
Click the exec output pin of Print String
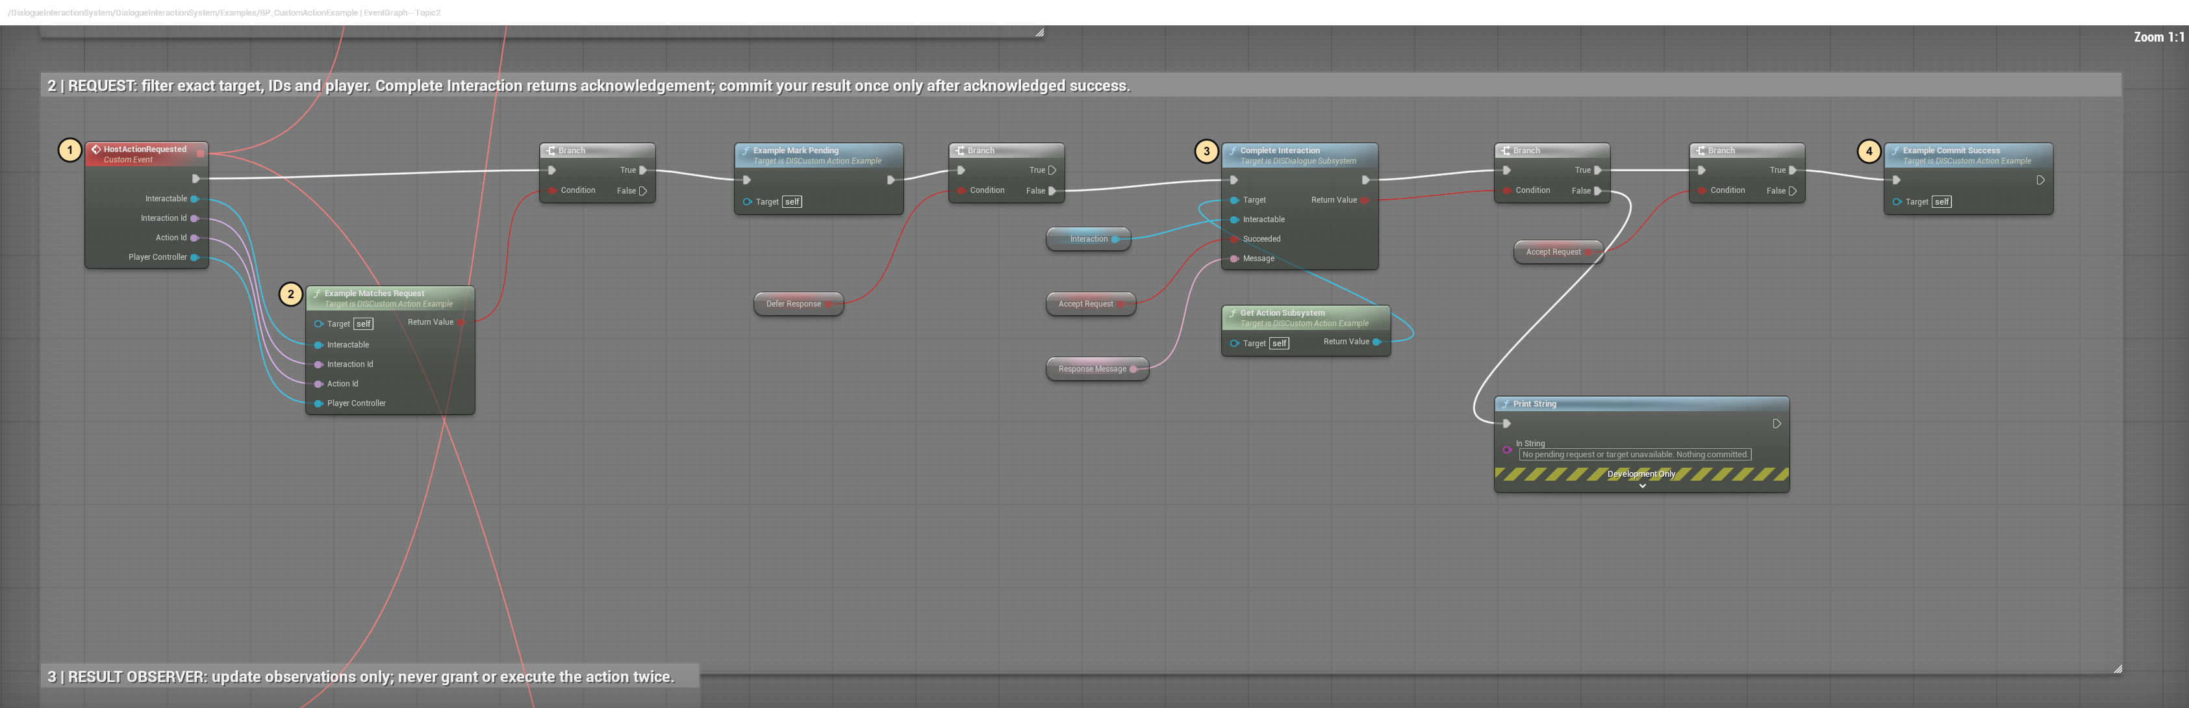pos(1777,424)
